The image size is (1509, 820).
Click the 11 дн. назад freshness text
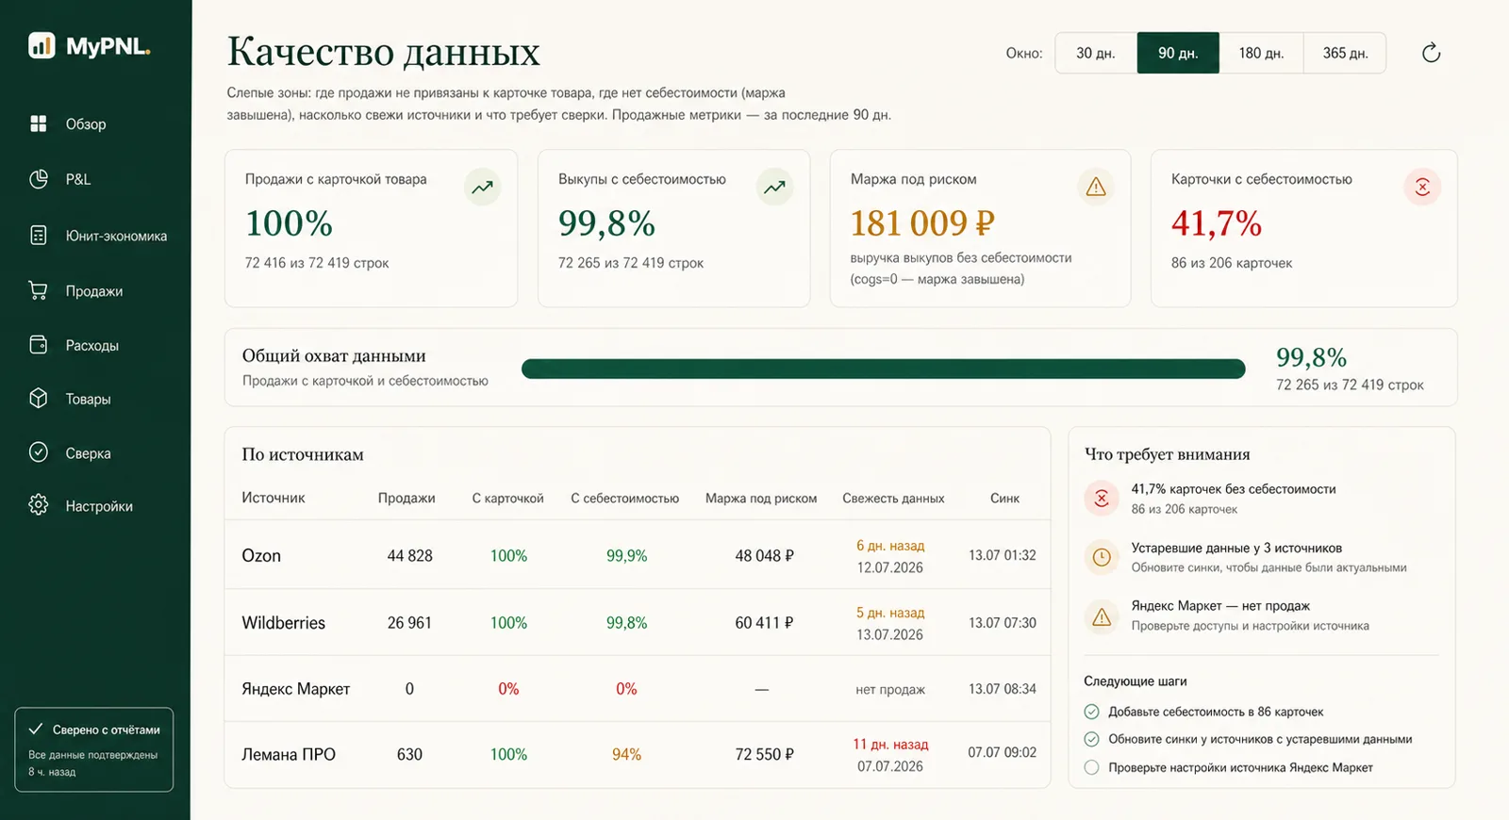coord(890,744)
